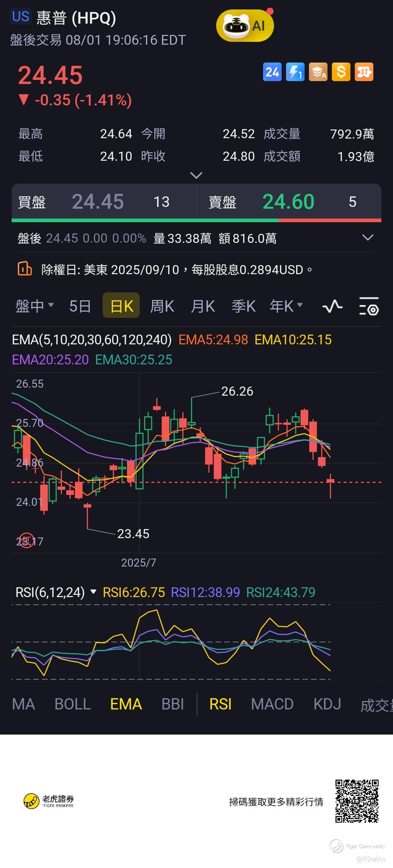Tap the 成交額 value 1.93億

click(356, 156)
